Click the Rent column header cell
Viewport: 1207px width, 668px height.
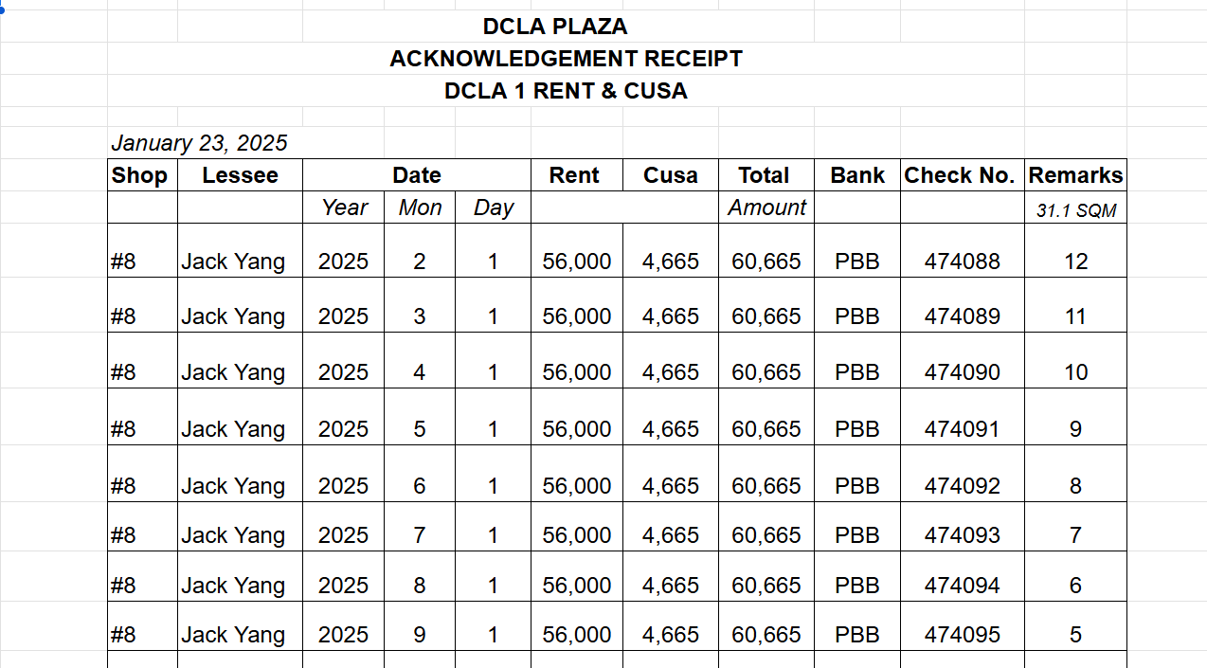[575, 175]
